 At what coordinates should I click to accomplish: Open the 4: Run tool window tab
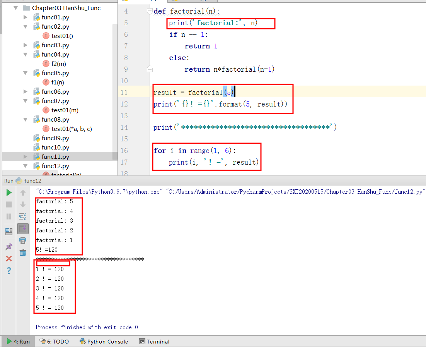[x=19, y=342]
